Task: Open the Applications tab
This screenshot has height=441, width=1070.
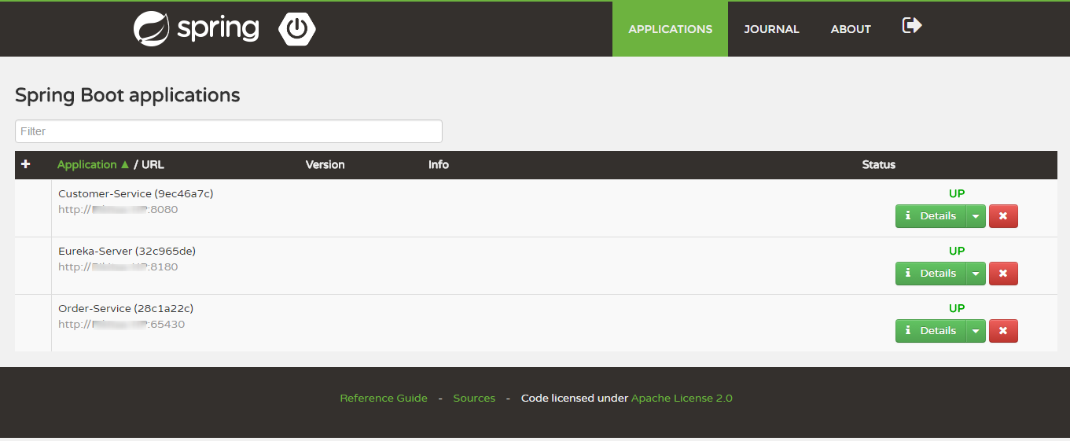Action: [671, 29]
